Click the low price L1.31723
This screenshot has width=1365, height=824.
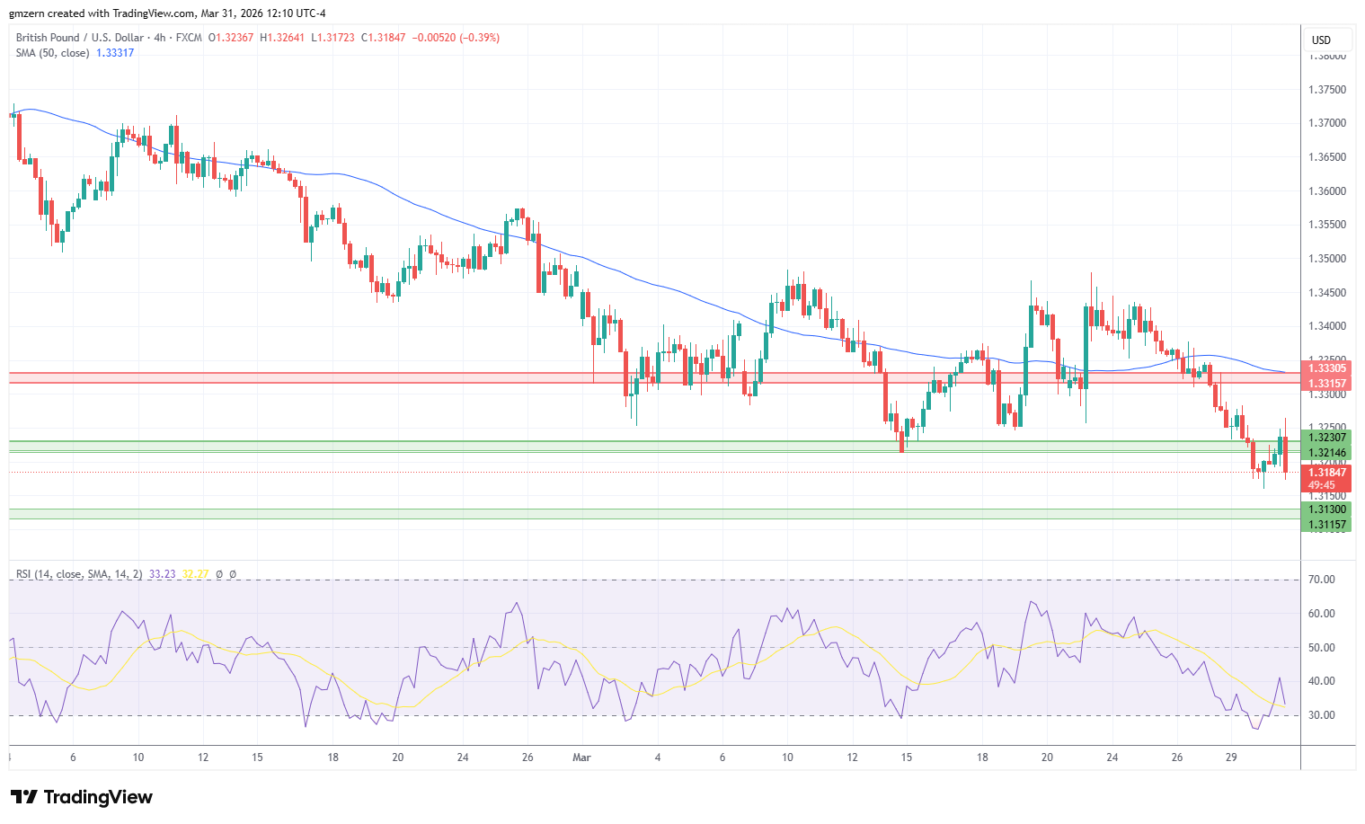(333, 38)
